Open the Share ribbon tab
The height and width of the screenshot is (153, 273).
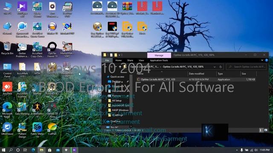[x=130, y=60]
